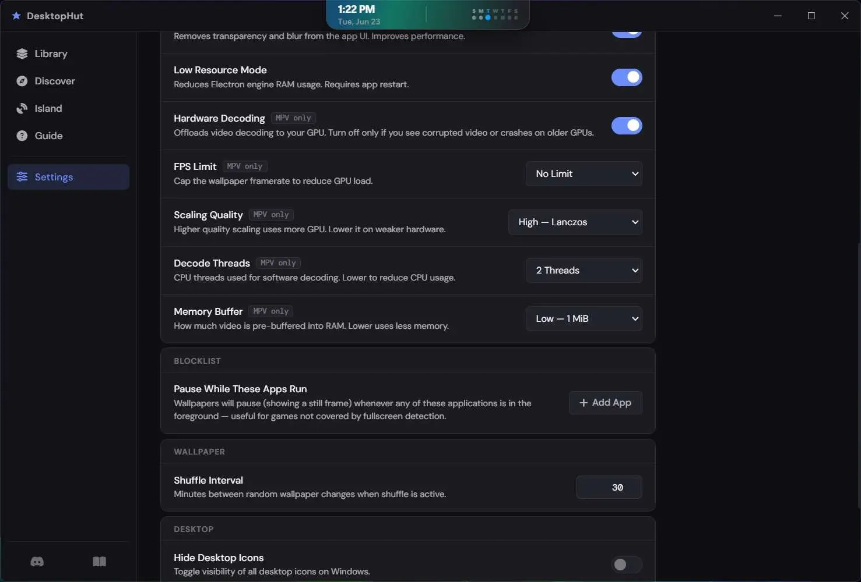
Task: Click the Hide Desktop Icons label
Action: tap(219, 558)
